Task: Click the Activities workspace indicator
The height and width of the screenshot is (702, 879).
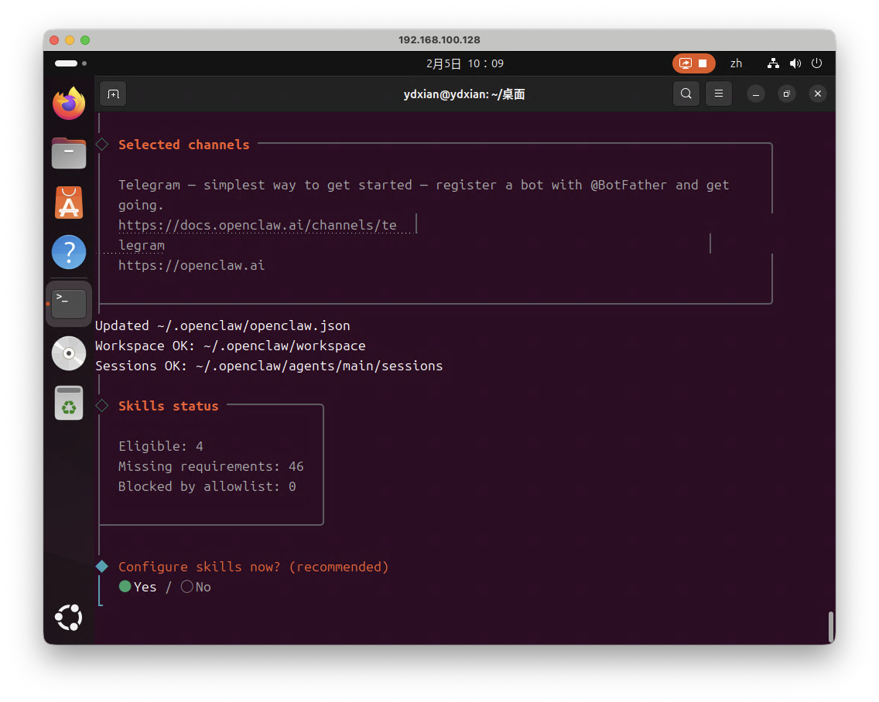Action: [70, 63]
